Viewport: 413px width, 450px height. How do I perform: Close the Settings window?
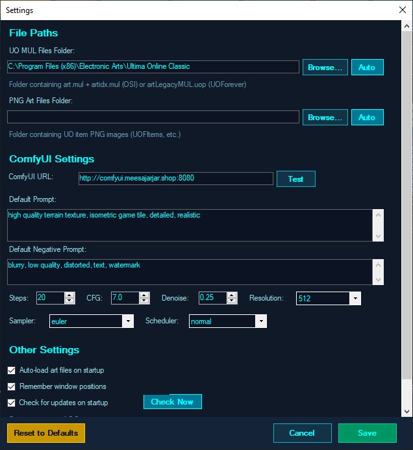pos(403,10)
